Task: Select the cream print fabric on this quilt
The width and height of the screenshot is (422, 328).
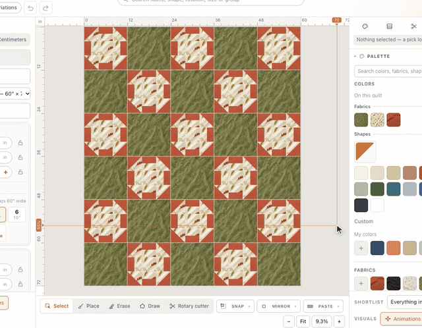Action: coord(377,120)
